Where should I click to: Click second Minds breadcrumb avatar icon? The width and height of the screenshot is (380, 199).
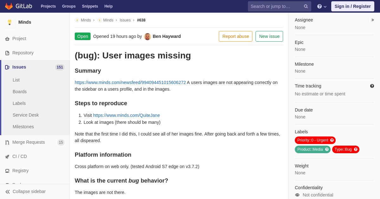[x=99, y=20]
